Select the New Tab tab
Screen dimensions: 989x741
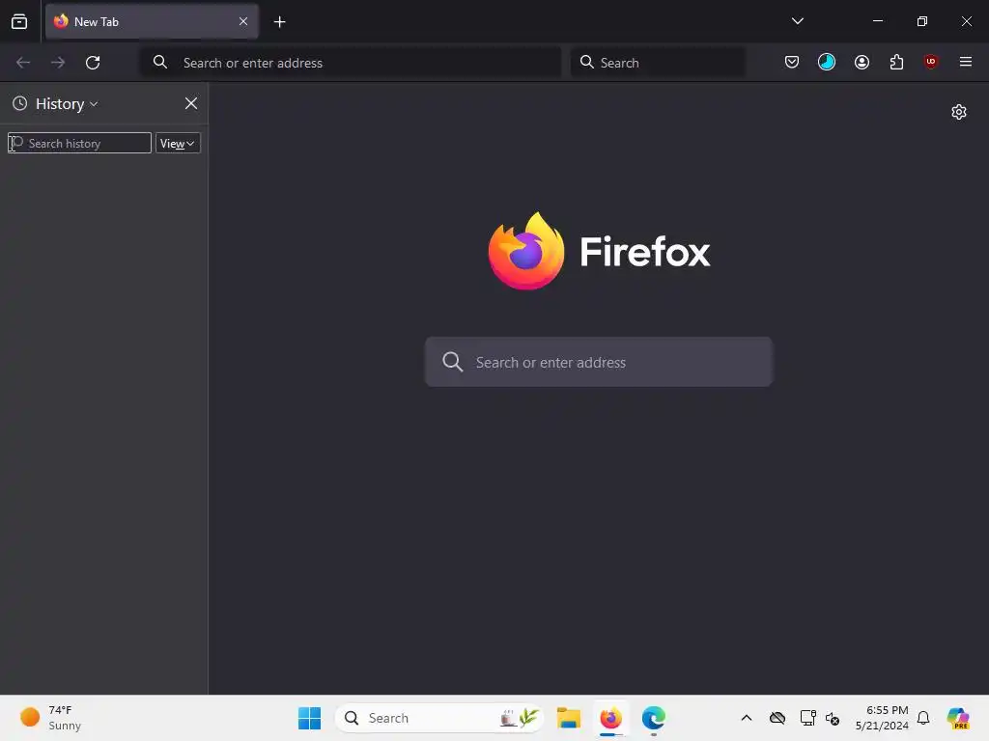[152, 21]
